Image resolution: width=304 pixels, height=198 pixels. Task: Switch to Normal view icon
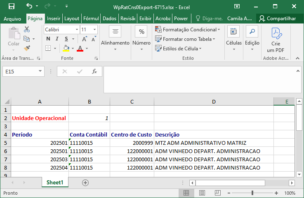click(x=186, y=193)
